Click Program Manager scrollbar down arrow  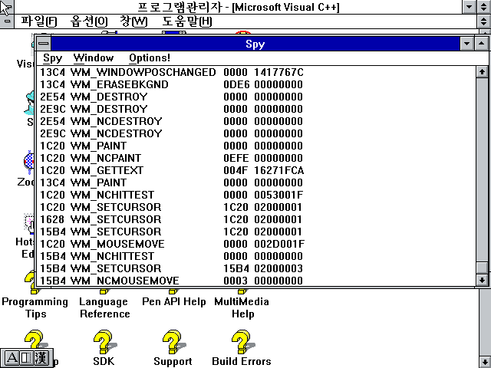484,362
